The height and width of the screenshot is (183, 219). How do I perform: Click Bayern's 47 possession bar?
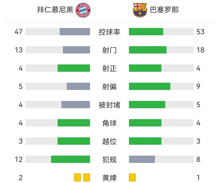click(x=75, y=32)
